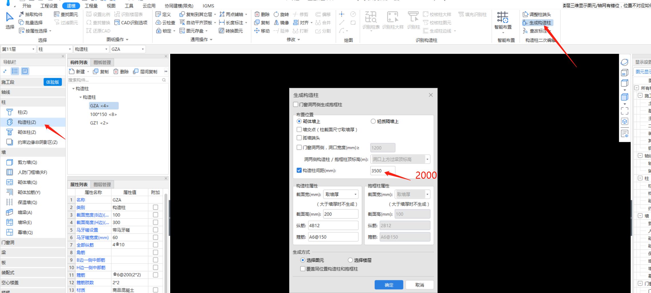Click the 拾取构件 tool

pyautogui.click(x=31, y=14)
